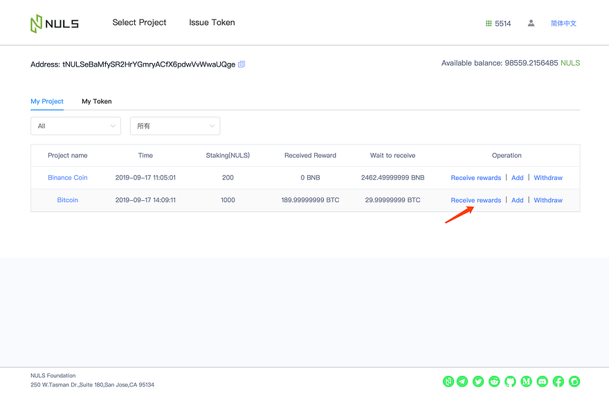
Task: Click Add in Binance Coin row
Action: tap(518, 177)
